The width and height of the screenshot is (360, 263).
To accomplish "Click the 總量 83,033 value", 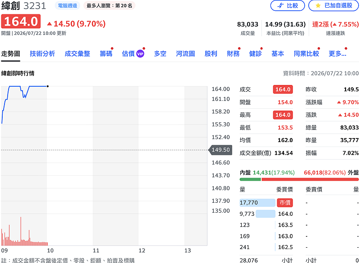I will 350,128.
